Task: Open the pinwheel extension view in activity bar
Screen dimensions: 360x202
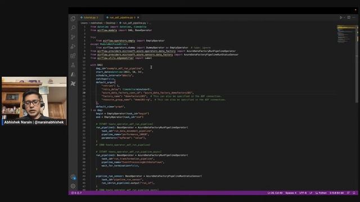Action: point(73,84)
